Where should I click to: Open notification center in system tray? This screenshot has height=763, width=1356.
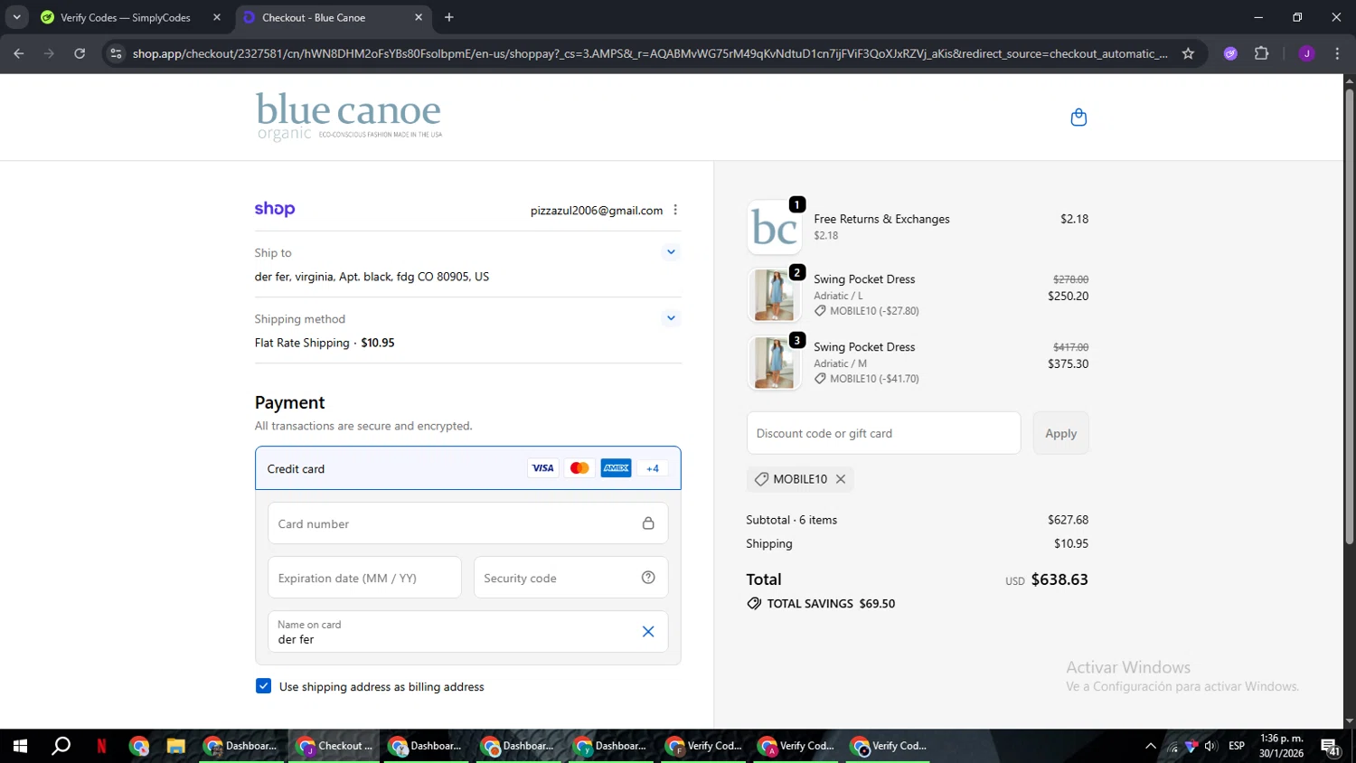pos(1331,746)
